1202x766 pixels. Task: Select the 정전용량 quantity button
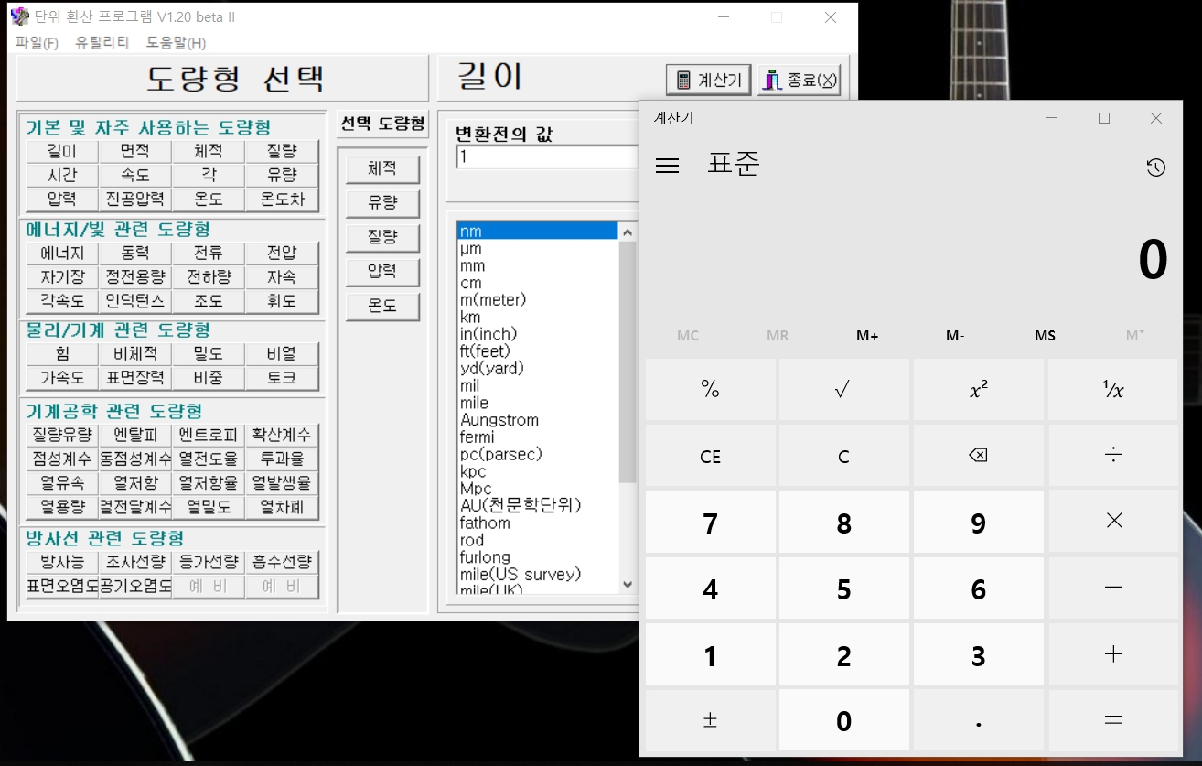point(135,276)
